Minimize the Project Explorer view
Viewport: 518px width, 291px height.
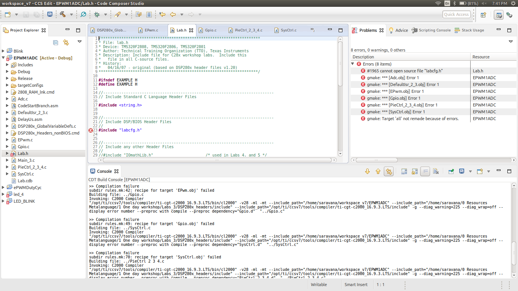point(67,30)
